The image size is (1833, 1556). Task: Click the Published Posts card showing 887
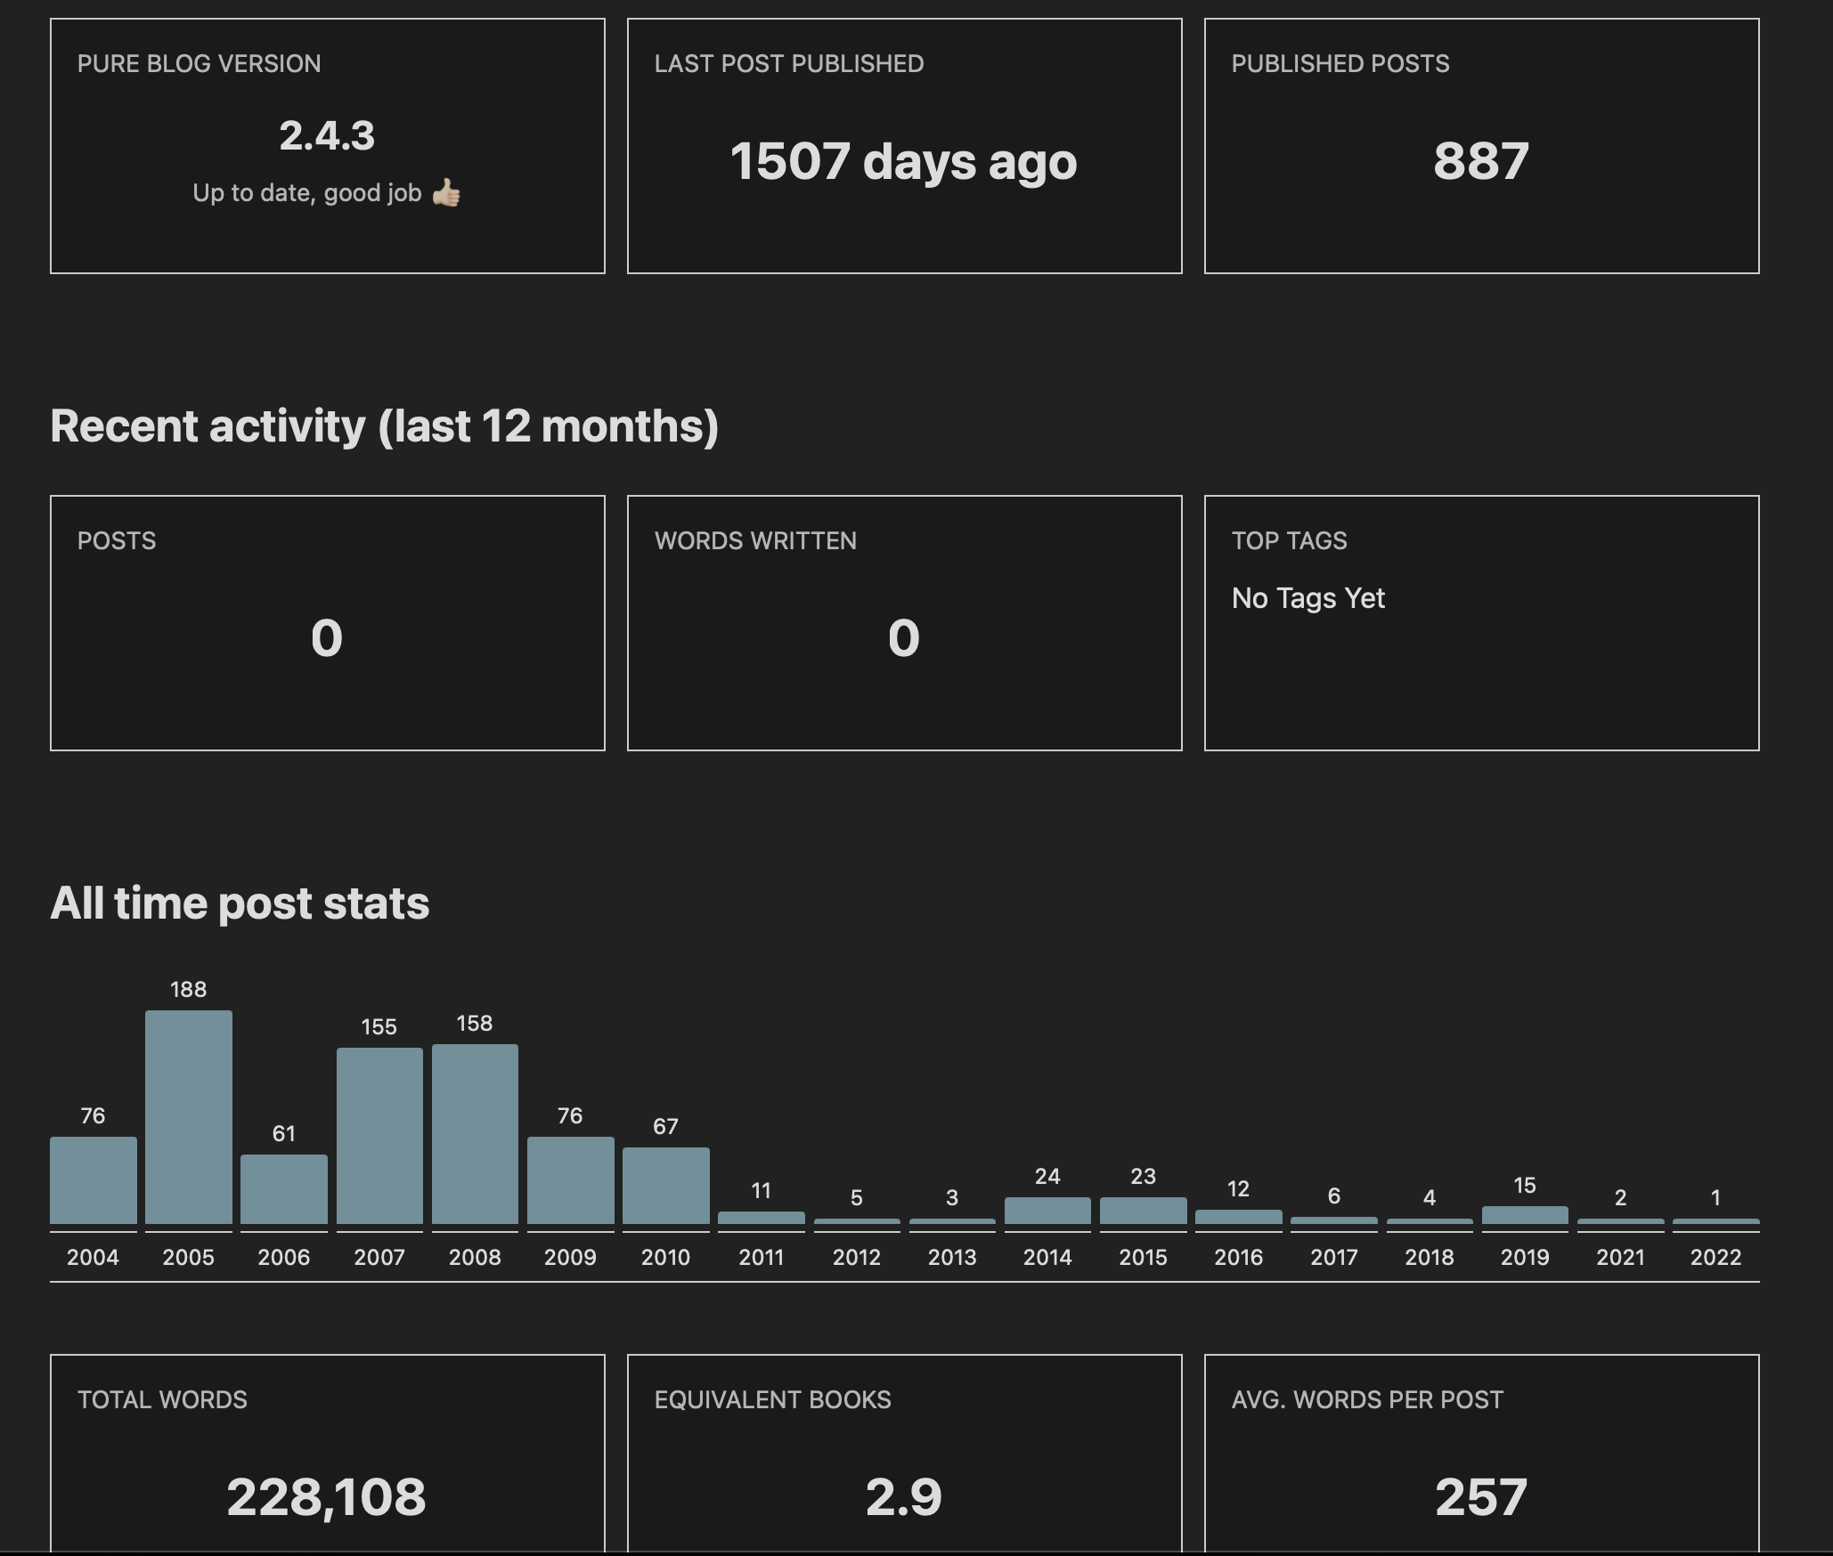click(1480, 142)
